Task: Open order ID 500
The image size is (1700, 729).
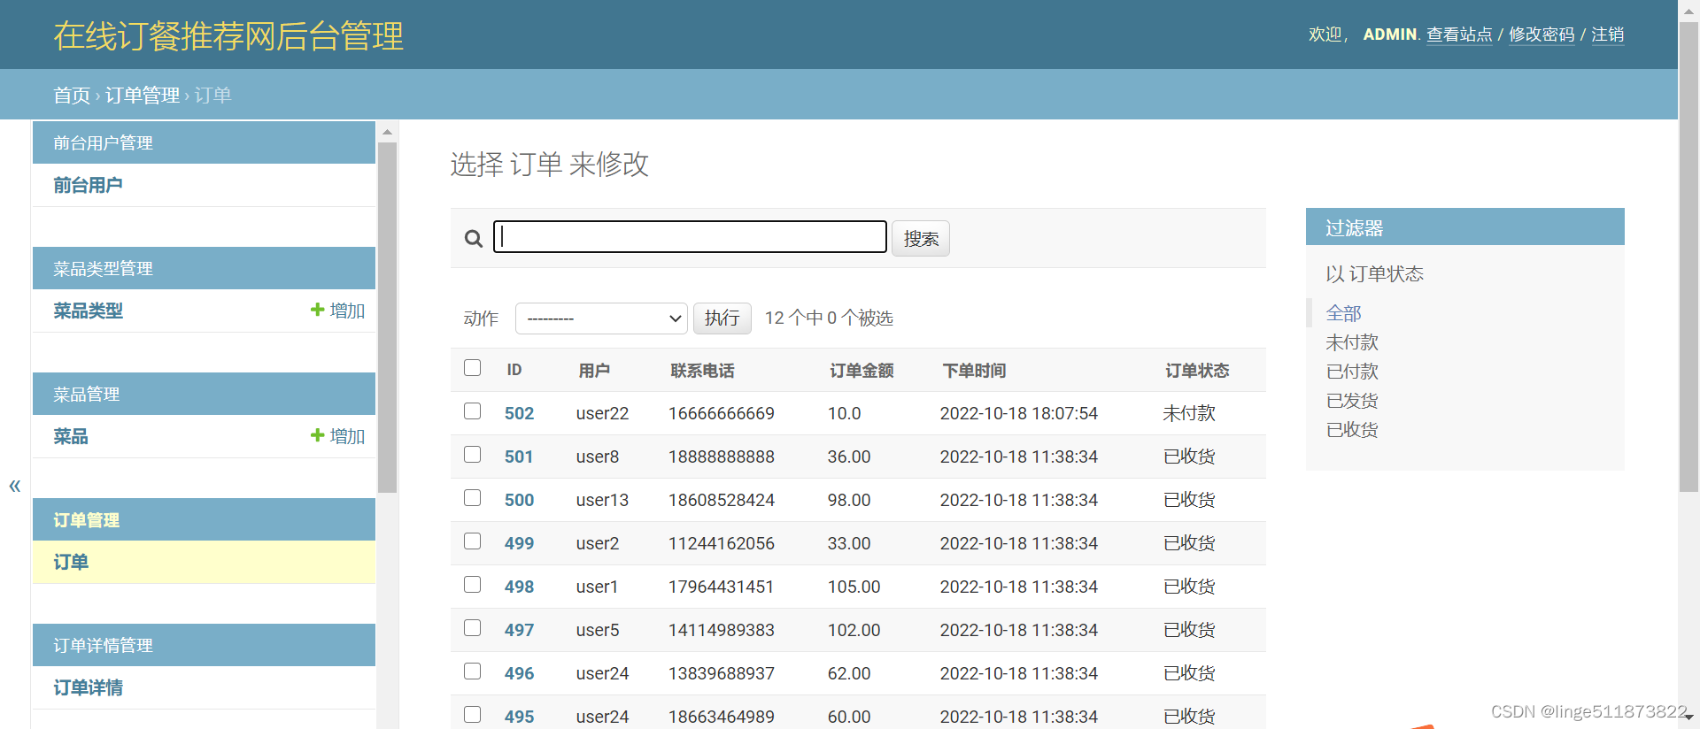Action: (x=519, y=500)
